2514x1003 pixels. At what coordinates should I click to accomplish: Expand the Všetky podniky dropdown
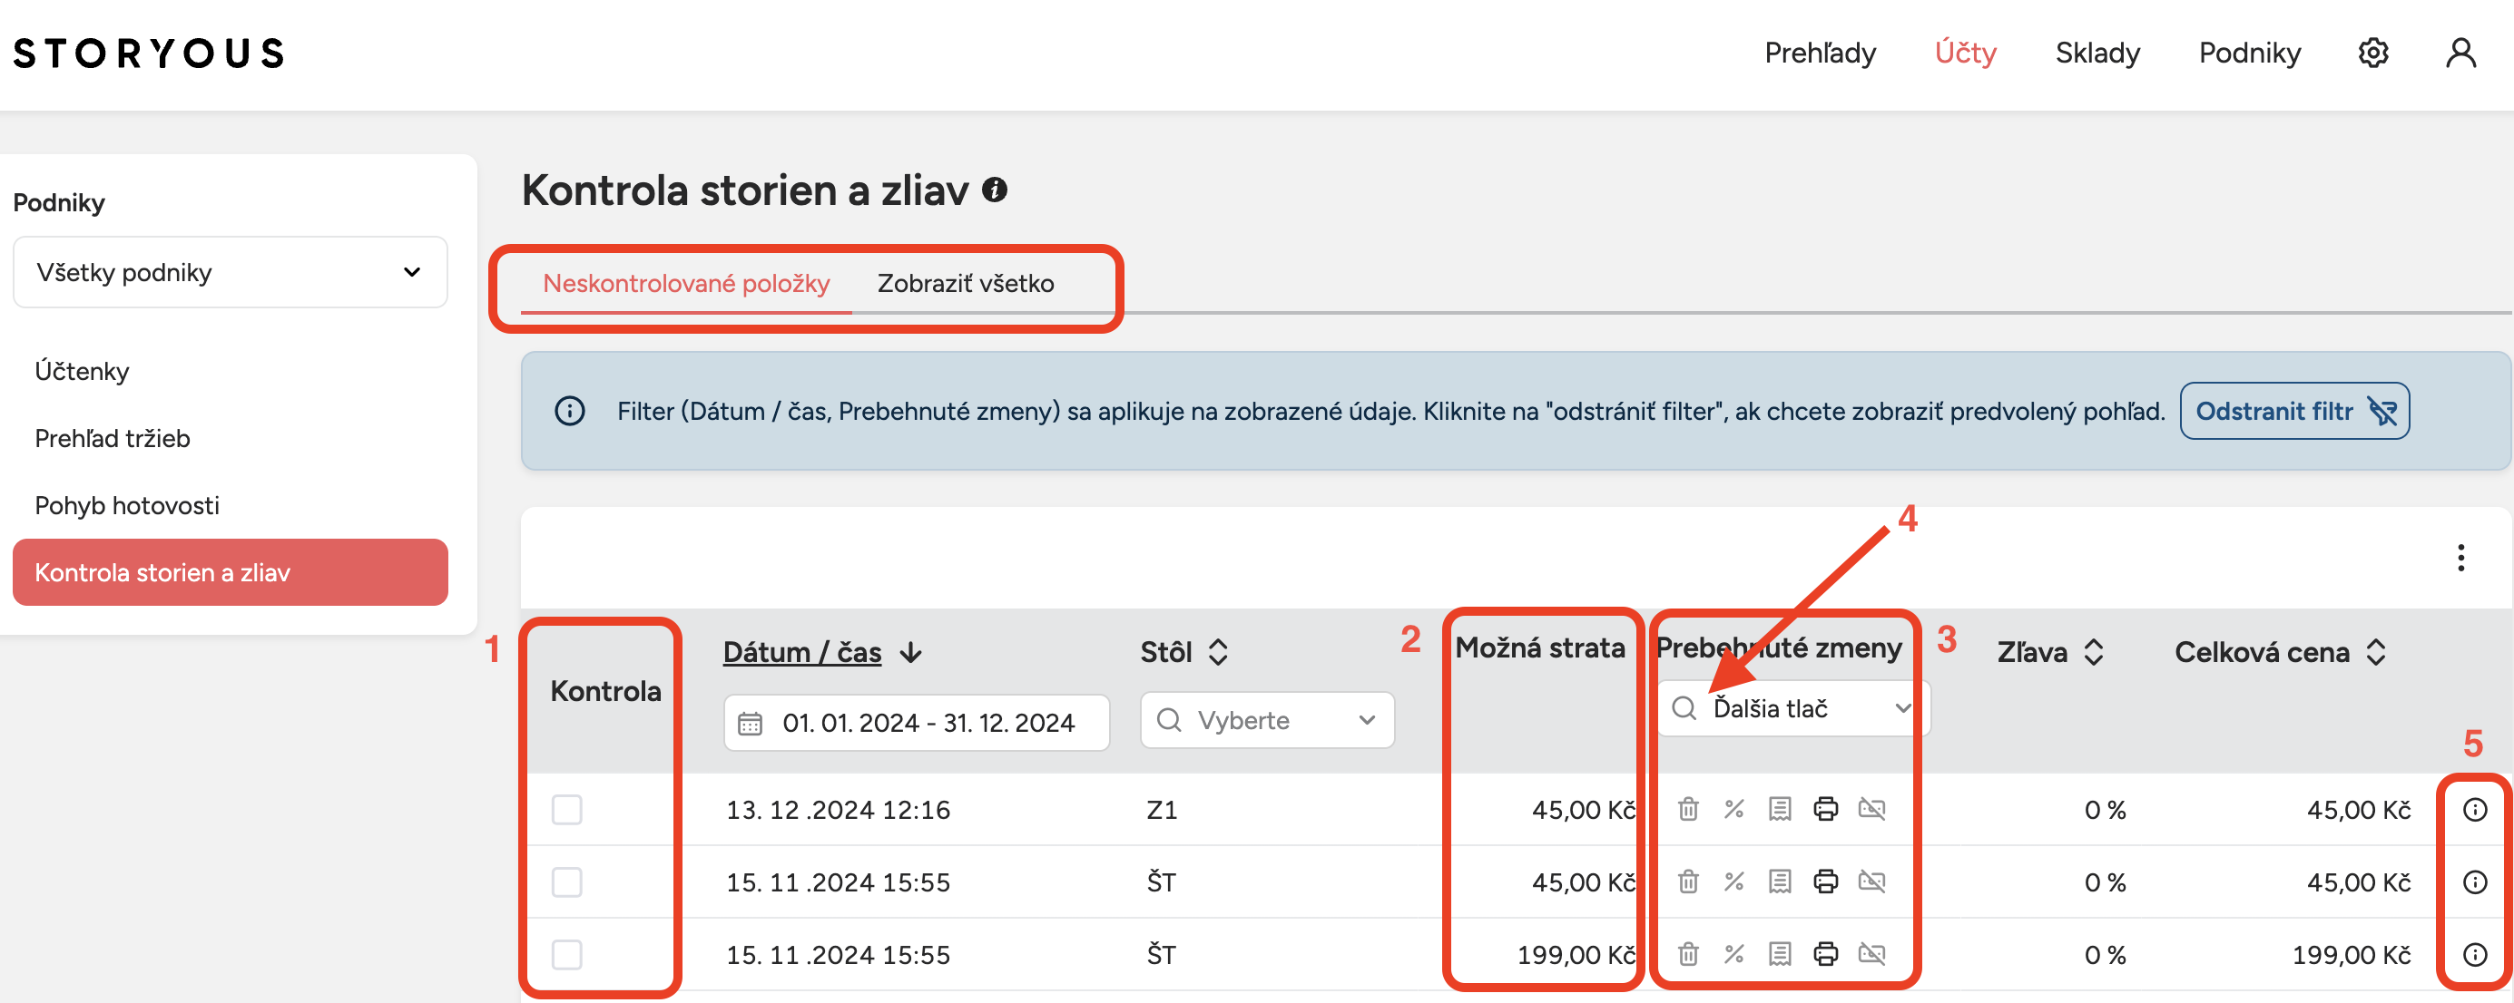[x=231, y=273]
